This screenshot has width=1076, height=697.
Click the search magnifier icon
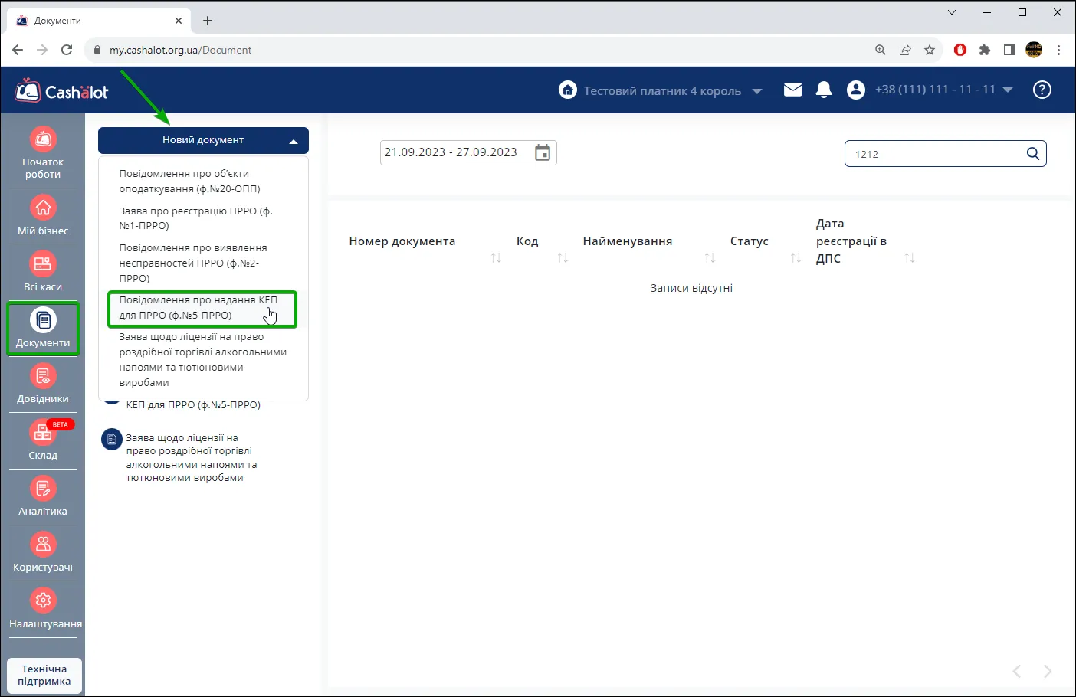(1033, 153)
